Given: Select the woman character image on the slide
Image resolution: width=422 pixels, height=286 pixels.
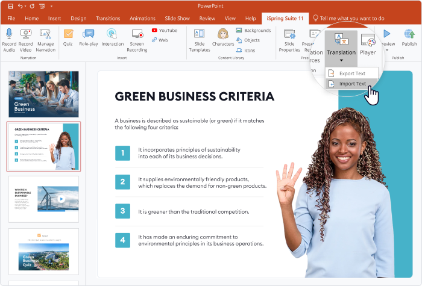Looking at the screenshot, I should (336, 193).
